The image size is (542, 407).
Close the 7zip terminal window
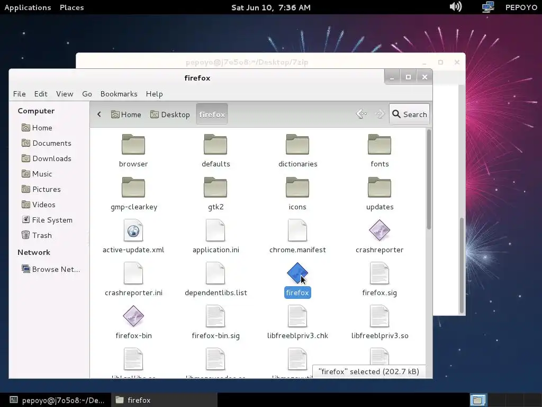point(457,63)
